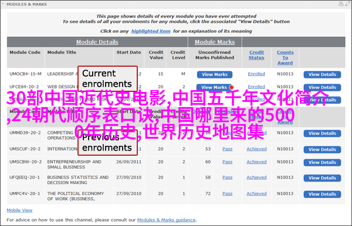The image size is (352, 226).
Task: Click the 'Module Title' column header
Action: point(62,52)
